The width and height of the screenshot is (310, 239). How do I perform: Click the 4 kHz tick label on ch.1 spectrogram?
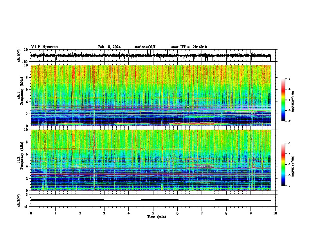[27, 102]
